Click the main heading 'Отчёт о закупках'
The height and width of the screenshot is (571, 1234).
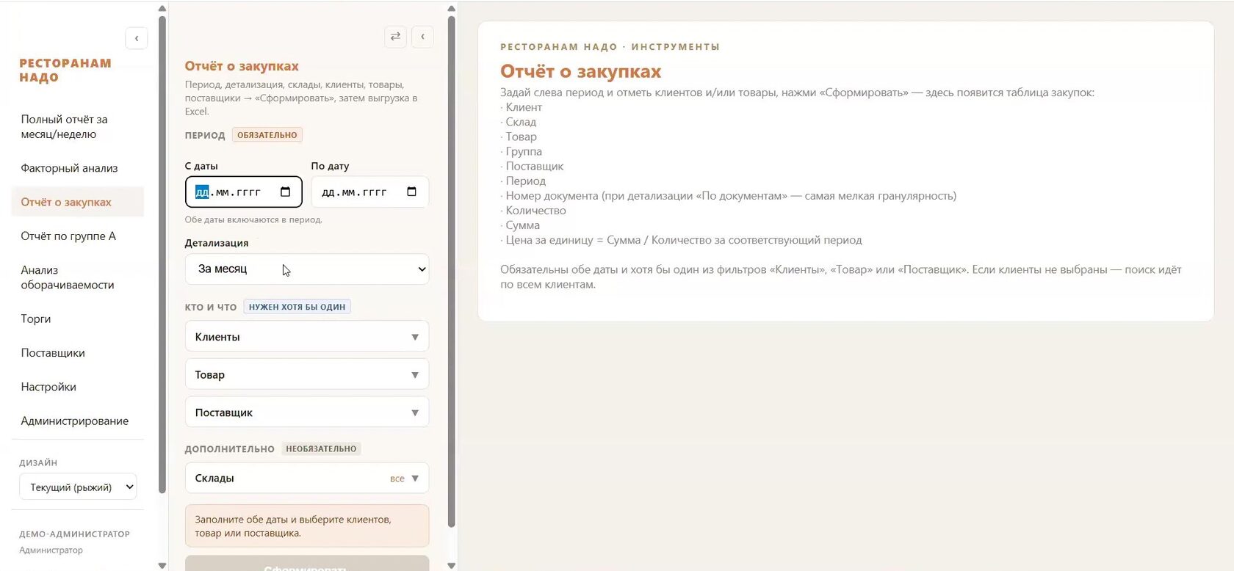coord(580,71)
